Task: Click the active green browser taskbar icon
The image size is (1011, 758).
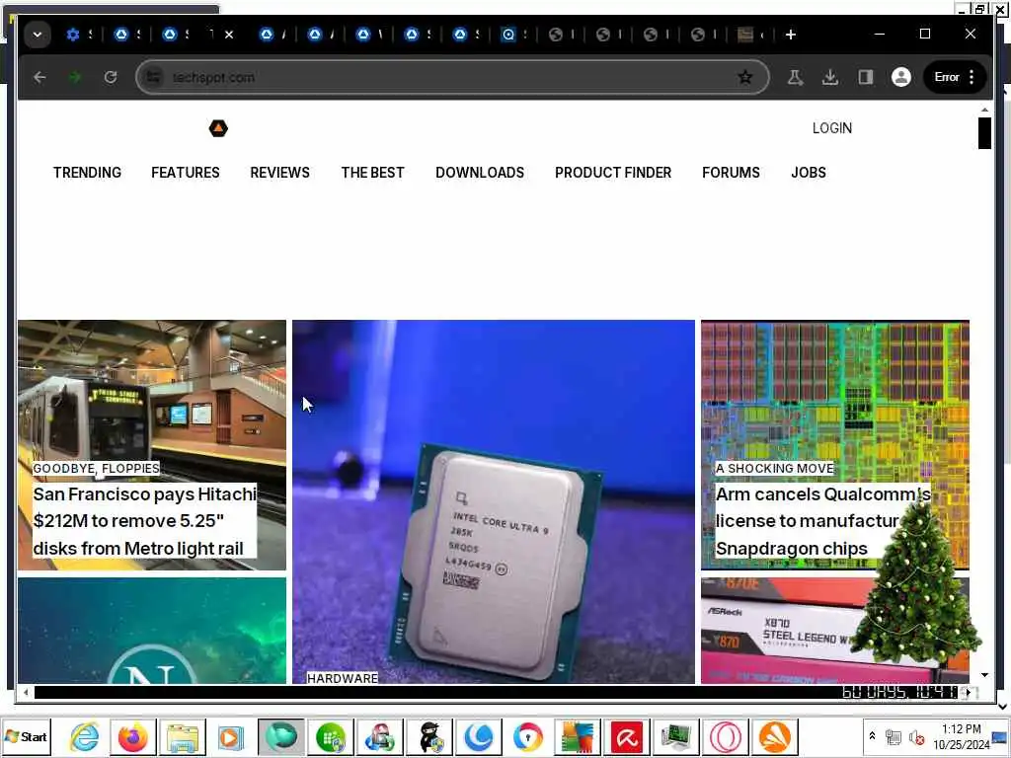Action: pyautogui.click(x=281, y=736)
